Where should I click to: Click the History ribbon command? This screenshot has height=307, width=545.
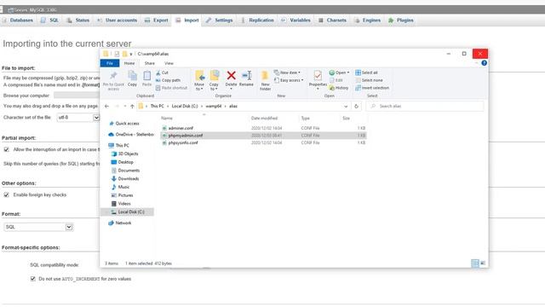339,88
